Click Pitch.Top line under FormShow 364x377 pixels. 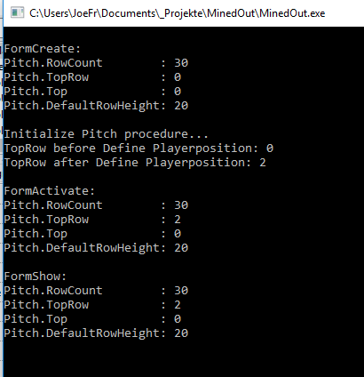(92, 319)
